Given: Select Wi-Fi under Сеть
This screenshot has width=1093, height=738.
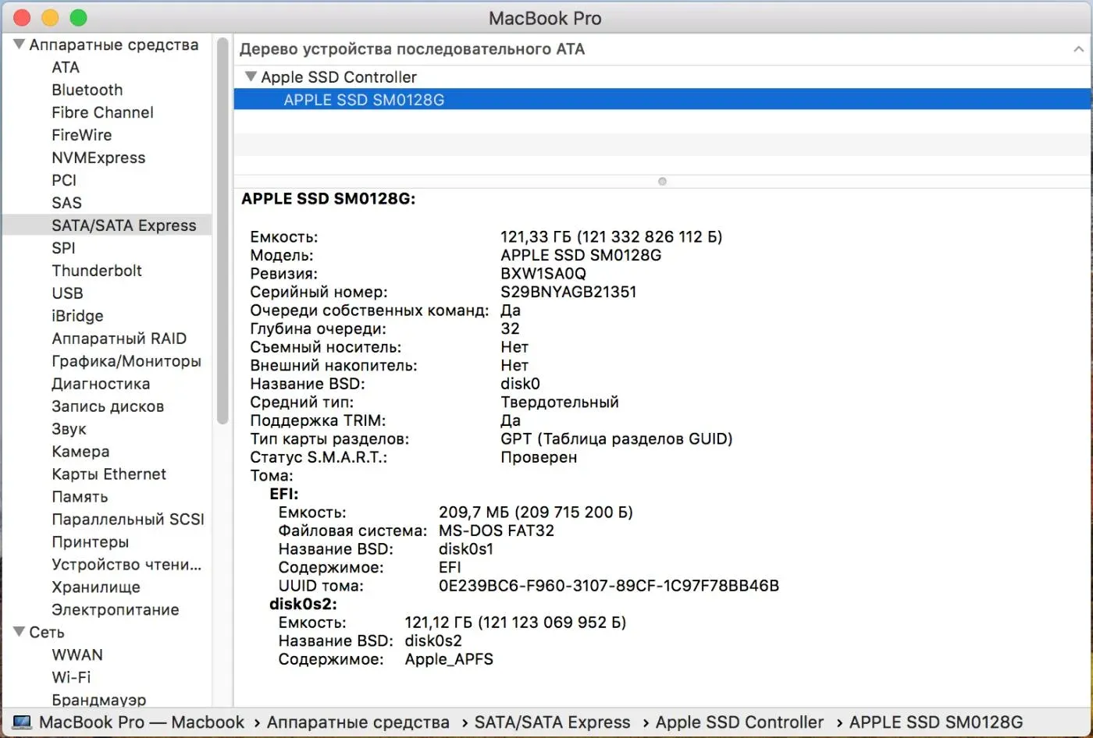Looking at the screenshot, I should [x=71, y=677].
